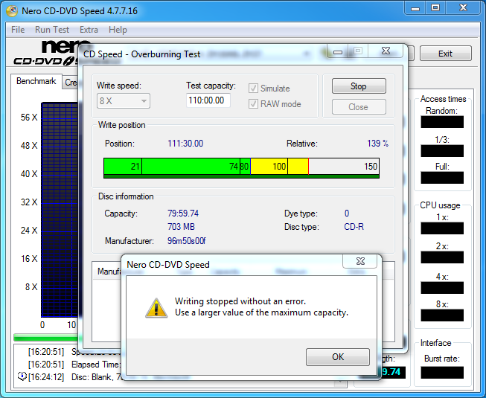The image size is (486, 398).
Task: Click the CPU usage 1 x field
Action: click(442, 228)
